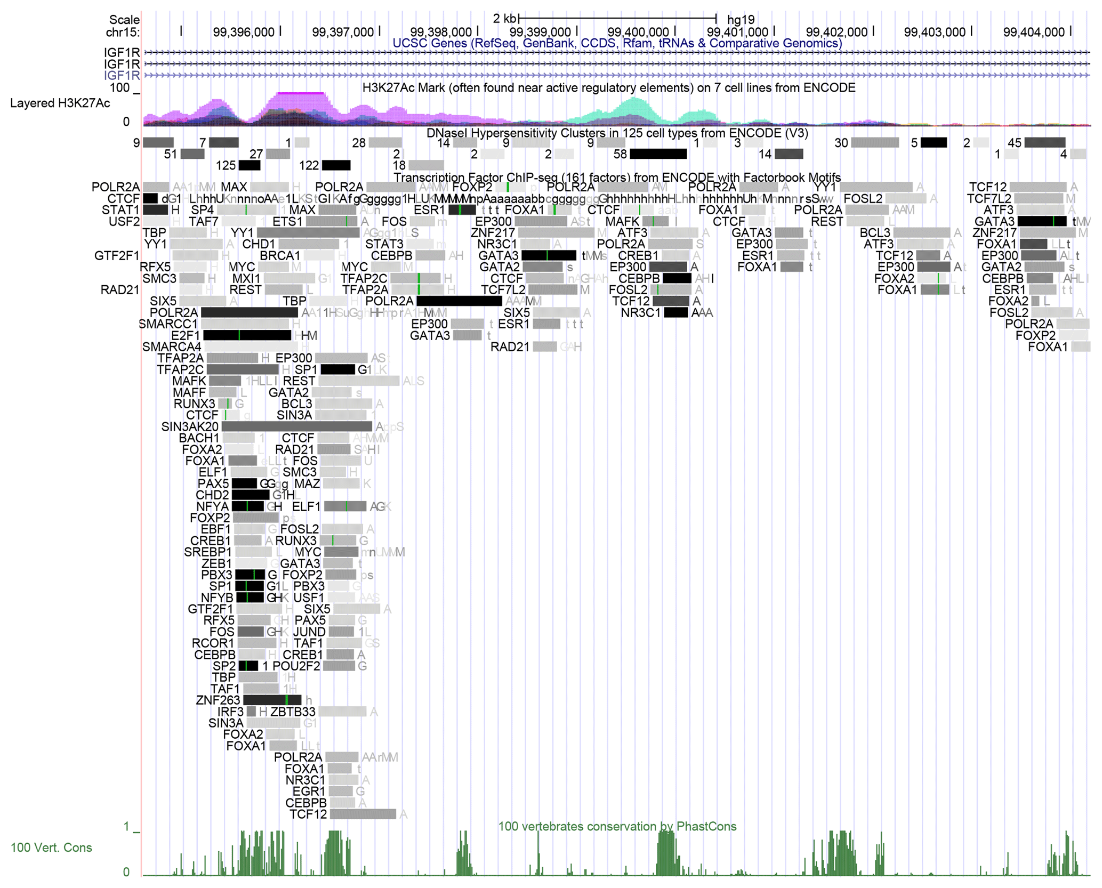Click the Layered H3K27Ac track label

tap(60, 103)
